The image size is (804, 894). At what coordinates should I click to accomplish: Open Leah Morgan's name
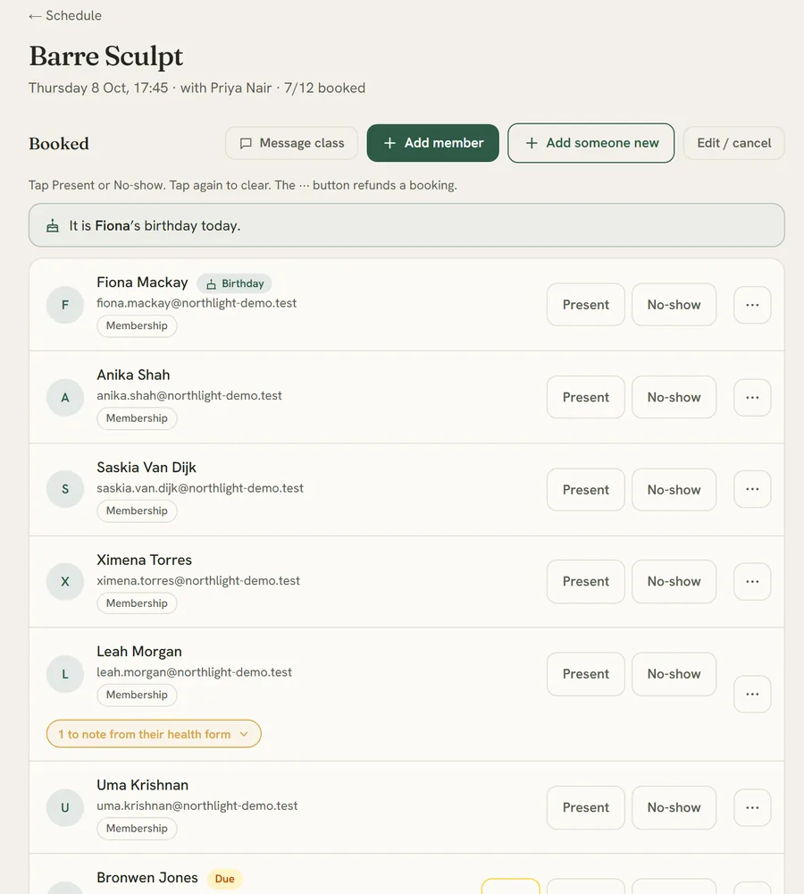139,651
